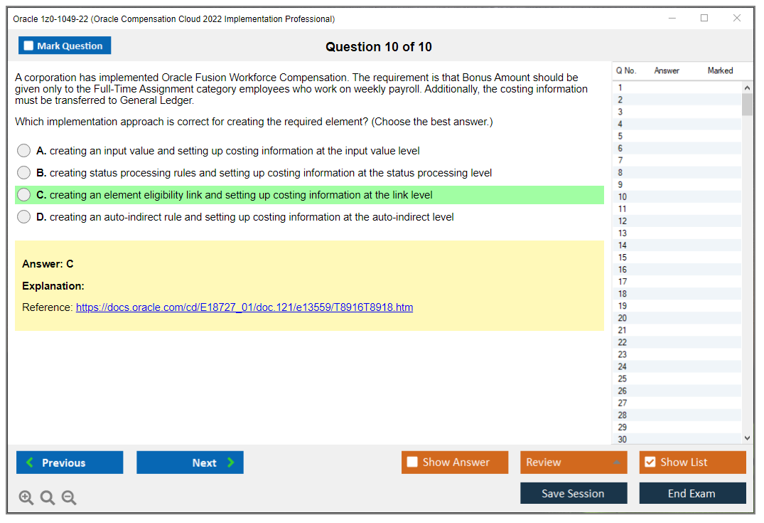764x523 pixels.
Task: Toggle the Show Answer checkbox
Action: tap(412, 463)
